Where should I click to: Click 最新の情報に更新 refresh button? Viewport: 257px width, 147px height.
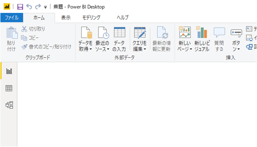point(162,39)
